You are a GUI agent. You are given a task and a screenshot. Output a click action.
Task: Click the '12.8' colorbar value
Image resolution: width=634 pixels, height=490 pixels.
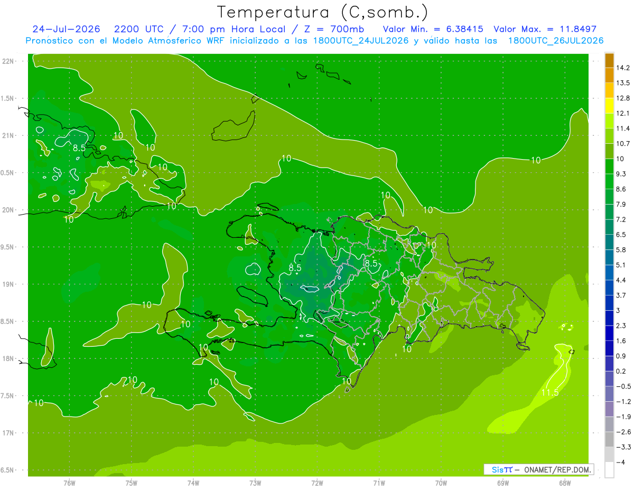(623, 98)
